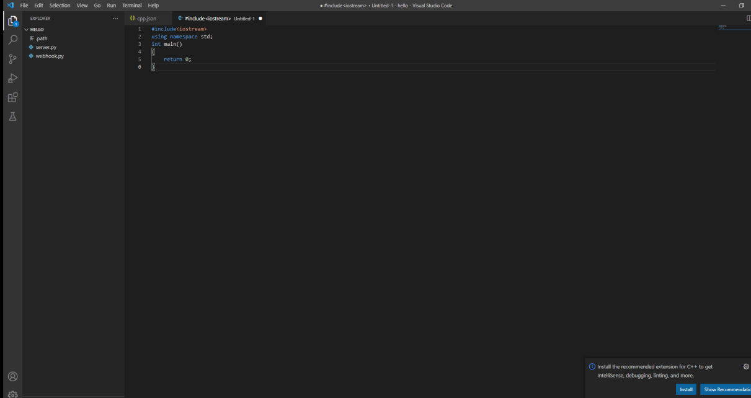Open the Search view in the activity bar
Screen dimensions: 751x398
(12, 39)
